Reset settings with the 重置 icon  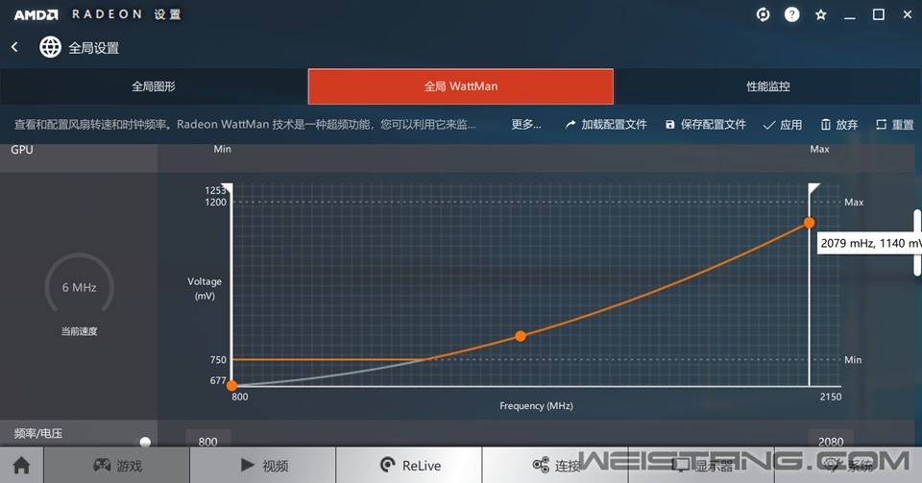tap(894, 125)
